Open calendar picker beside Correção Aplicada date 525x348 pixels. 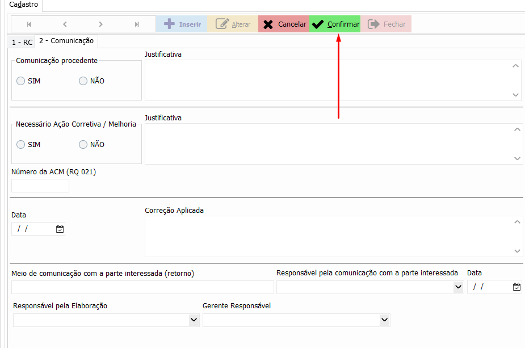pyautogui.click(x=60, y=229)
